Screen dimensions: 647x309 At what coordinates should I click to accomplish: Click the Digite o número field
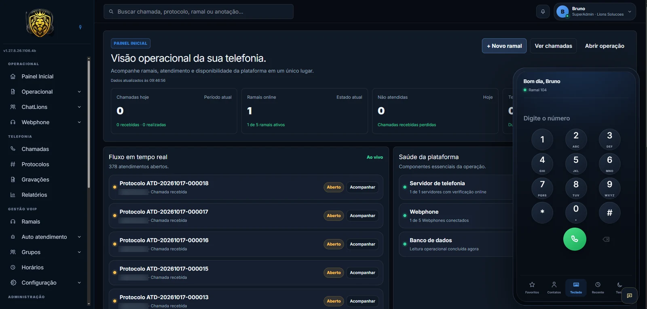tap(576, 118)
